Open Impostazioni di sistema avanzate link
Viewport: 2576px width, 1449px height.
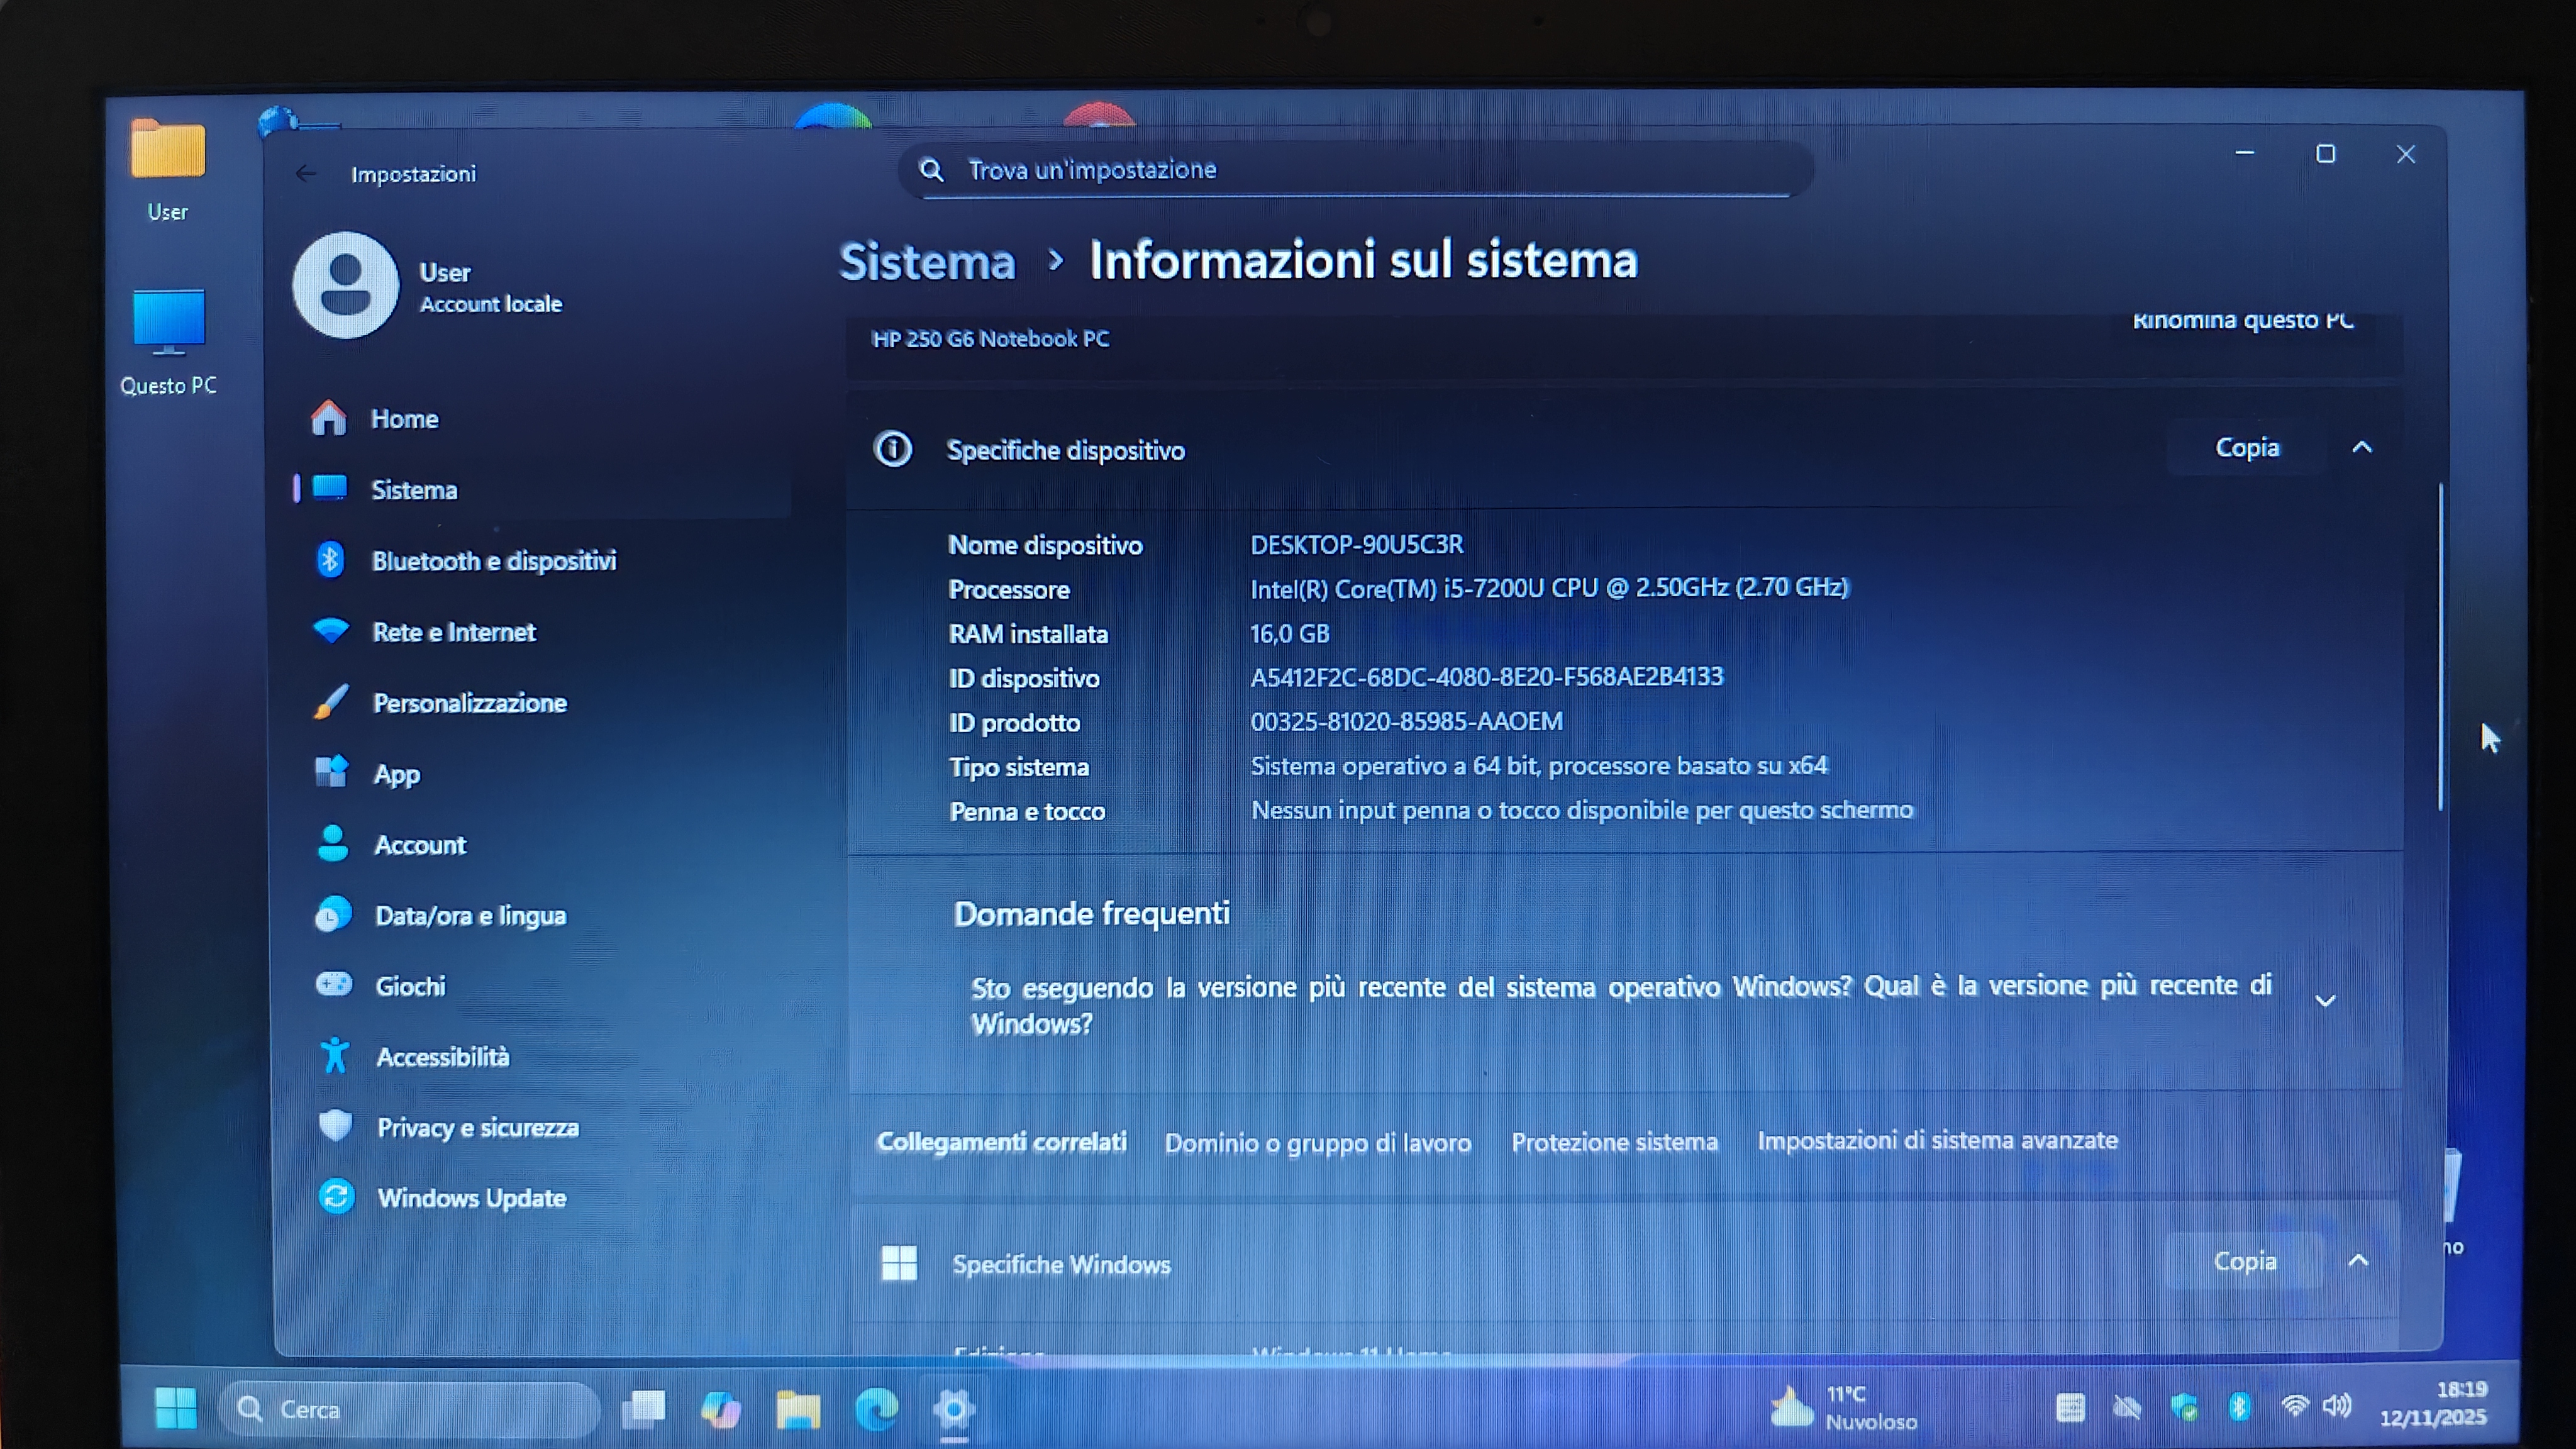(x=1937, y=1141)
